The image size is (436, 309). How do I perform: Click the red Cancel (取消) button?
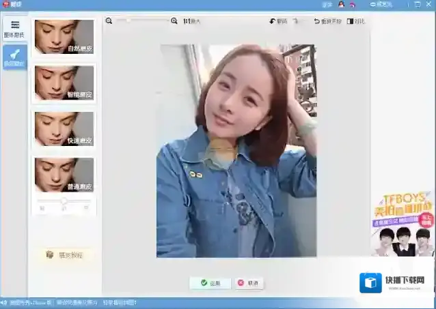click(249, 282)
